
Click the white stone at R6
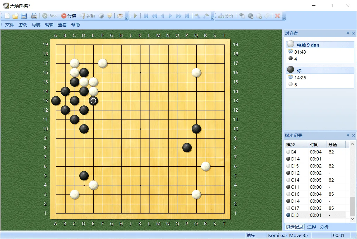coord(206,166)
